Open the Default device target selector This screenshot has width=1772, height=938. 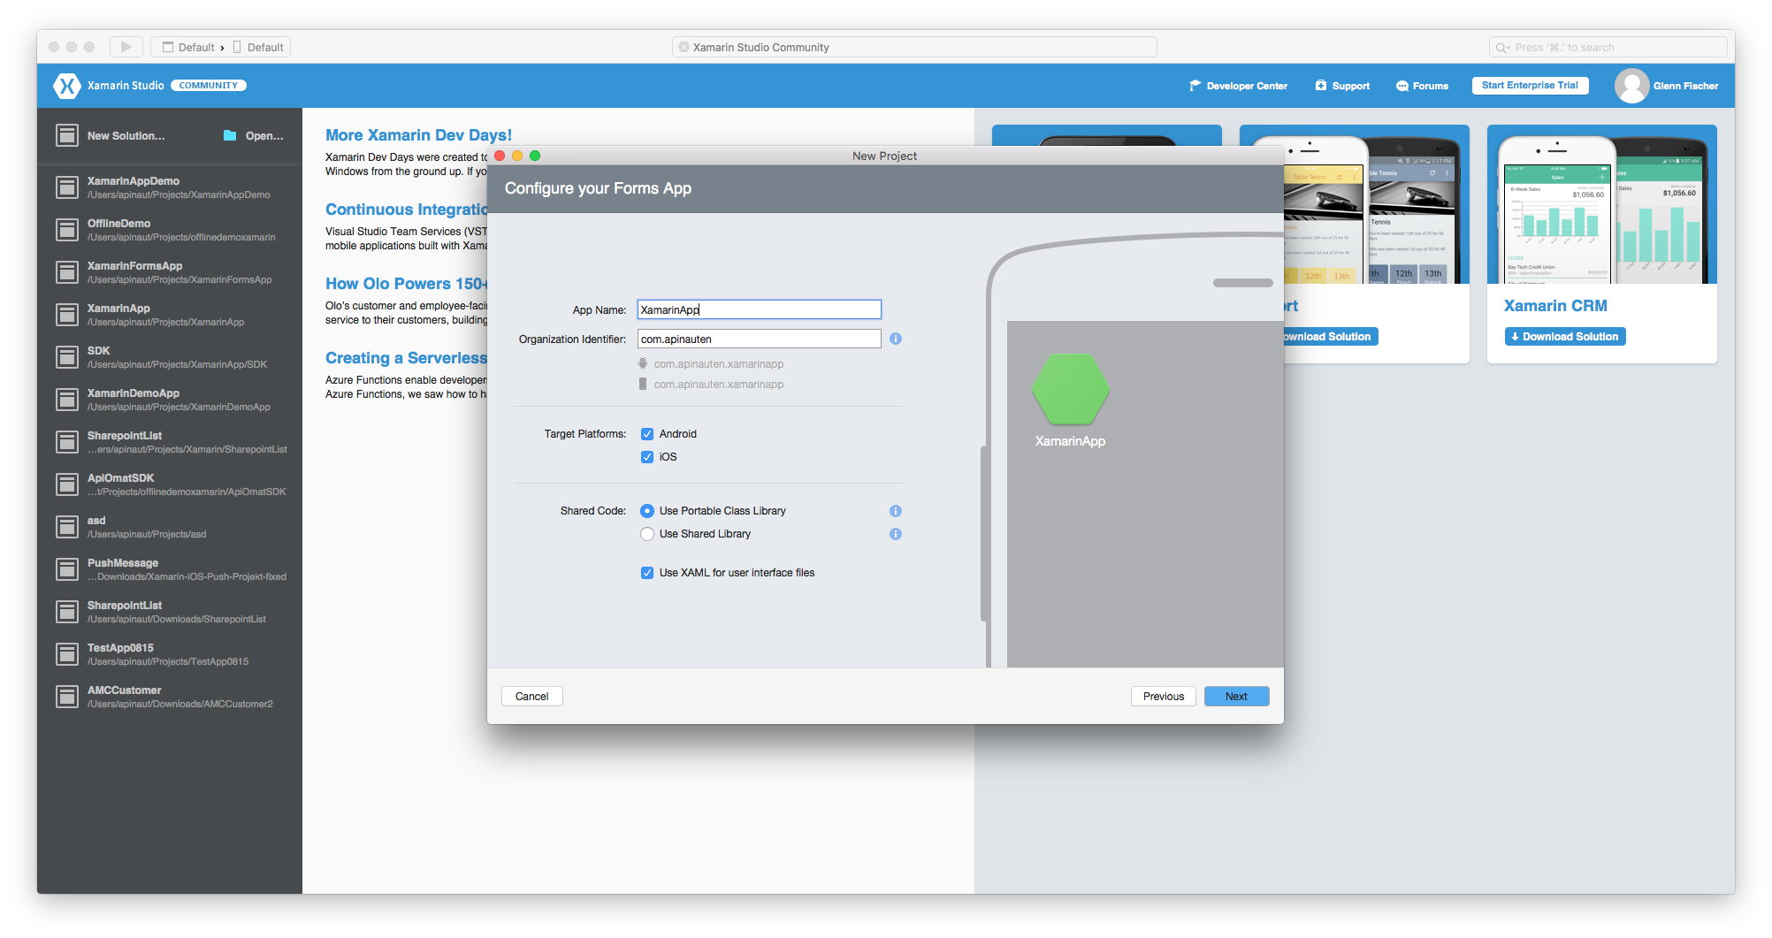point(259,47)
